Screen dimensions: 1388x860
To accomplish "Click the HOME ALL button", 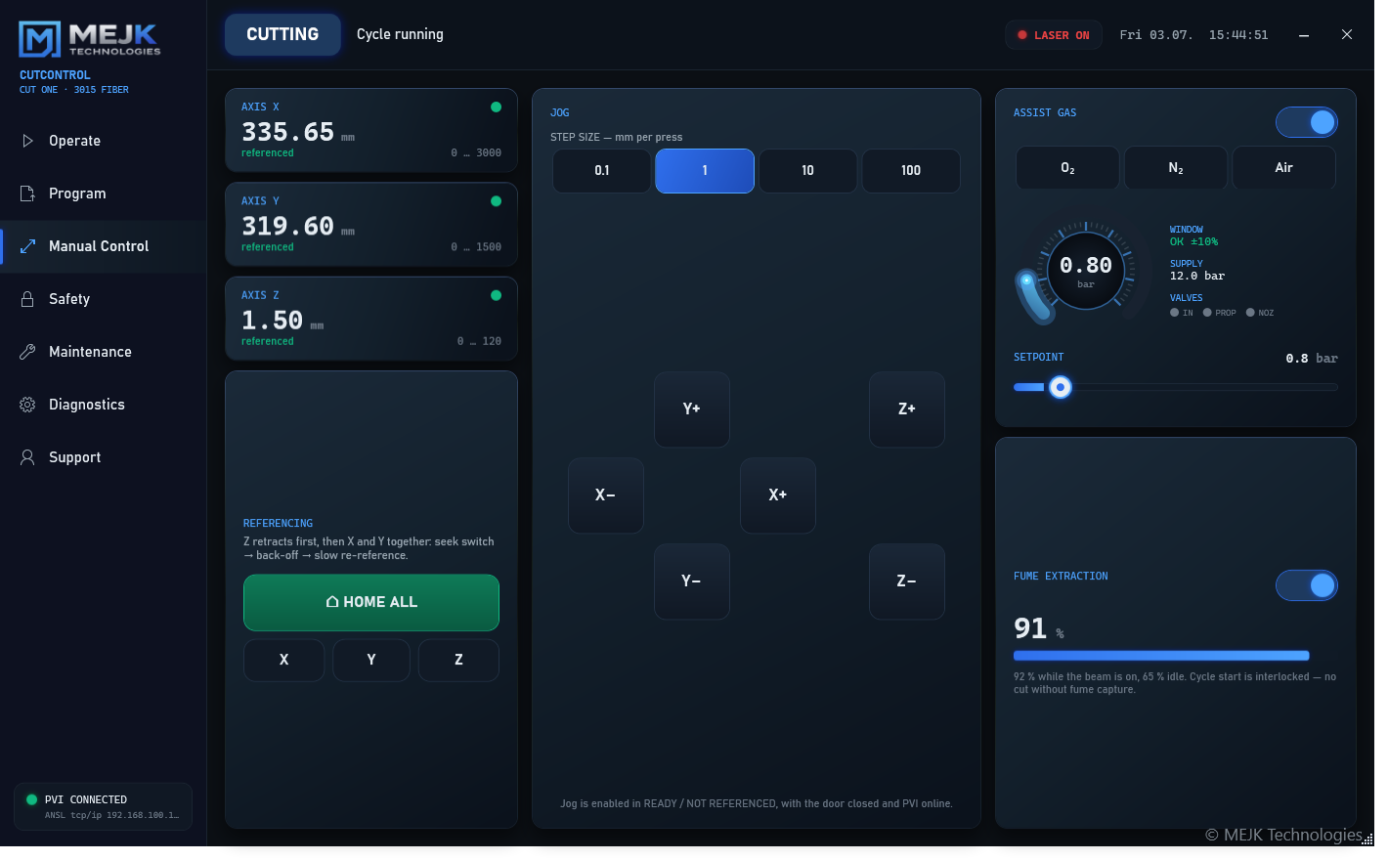I will [371, 602].
